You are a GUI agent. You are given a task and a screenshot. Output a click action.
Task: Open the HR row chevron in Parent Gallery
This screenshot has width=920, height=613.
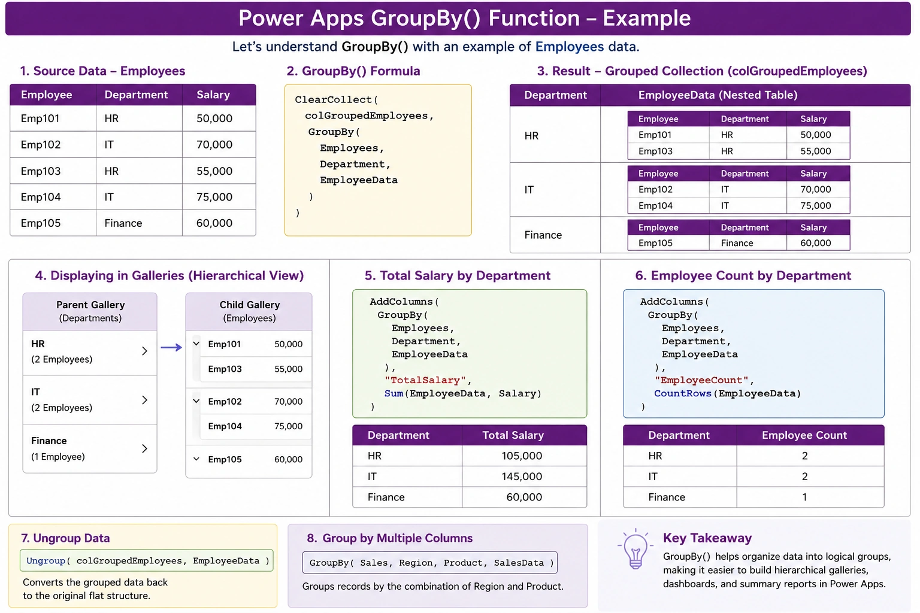point(144,351)
